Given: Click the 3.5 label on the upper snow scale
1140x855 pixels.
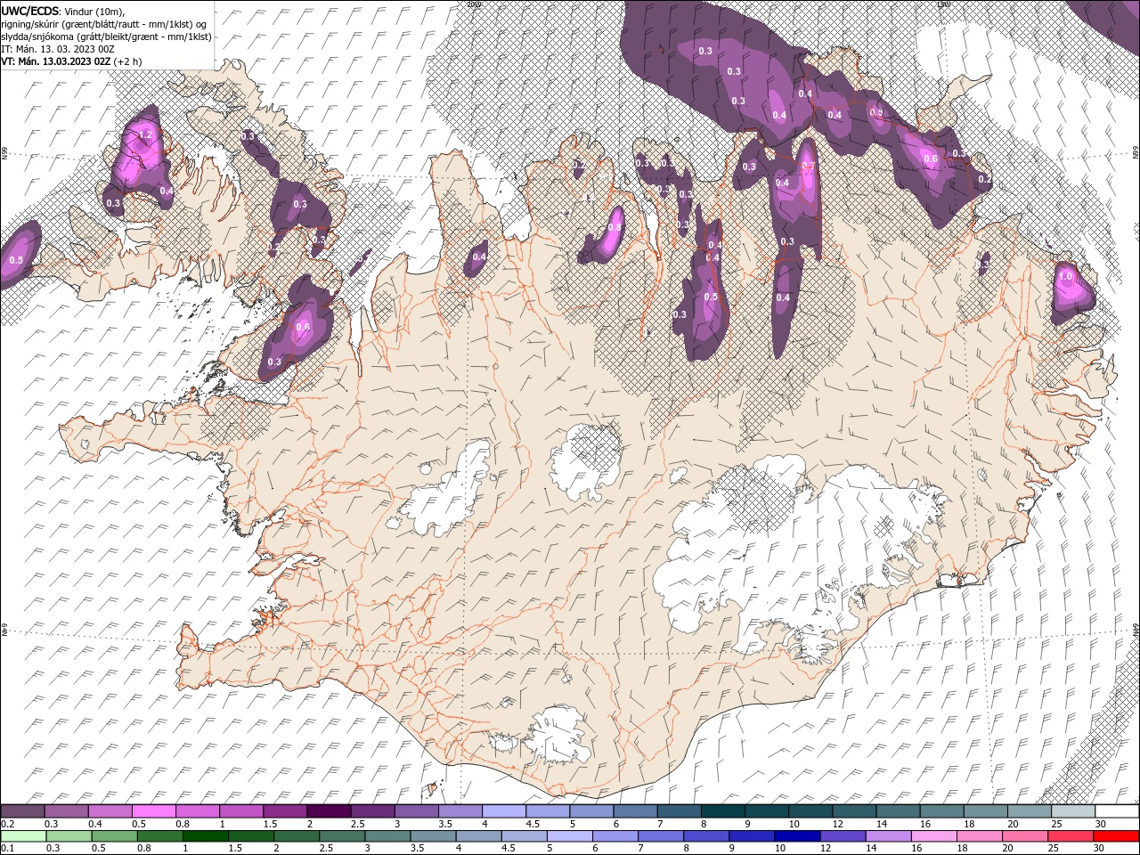Looking at the screenshot, I should pyautogui.click(x=445, y=824).
